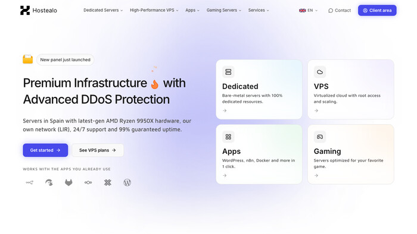Click the n8n workflow app icon
Viewport: 417px width, 234px height.
30,182
